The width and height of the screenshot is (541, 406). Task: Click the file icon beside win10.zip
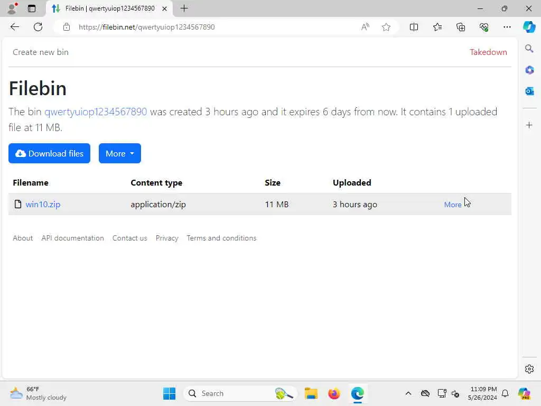coord(18,204)
